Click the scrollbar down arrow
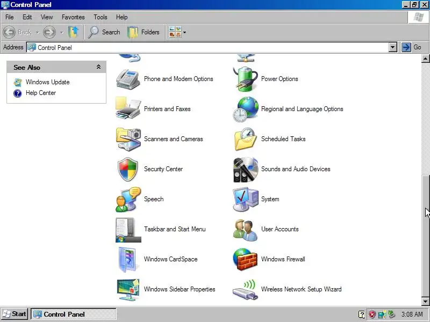 (425, 302)
